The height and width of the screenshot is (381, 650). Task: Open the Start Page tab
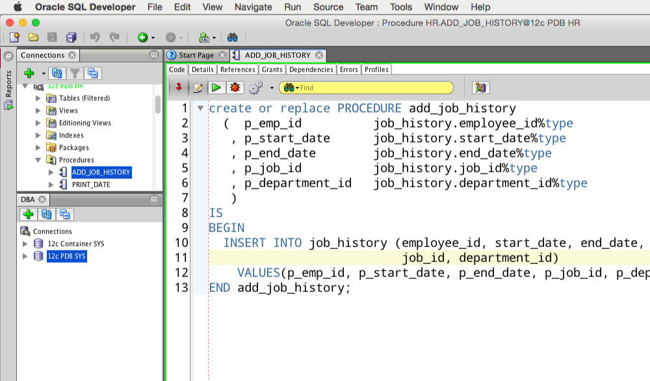(x=196, y=55)
